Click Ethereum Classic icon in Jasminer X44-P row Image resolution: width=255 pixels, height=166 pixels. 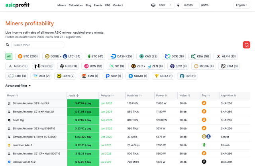point(204,145)
